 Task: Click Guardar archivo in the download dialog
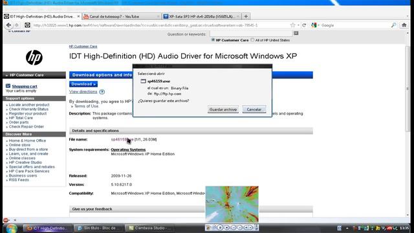(223, 109)
